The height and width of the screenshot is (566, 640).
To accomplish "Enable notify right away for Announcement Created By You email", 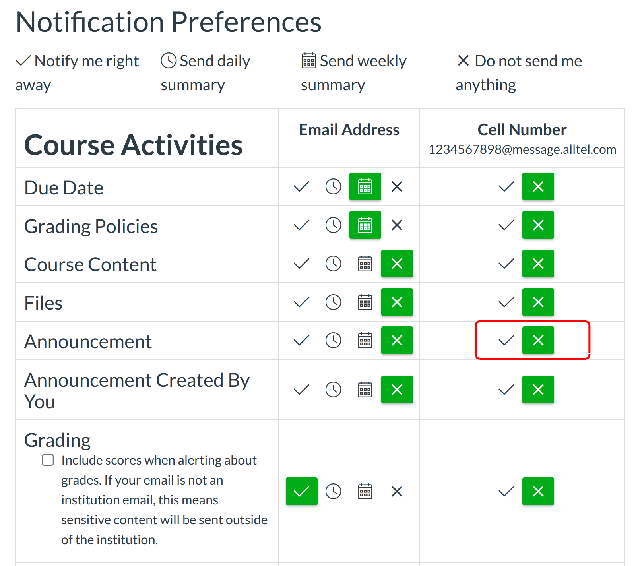I will point(301,390).
